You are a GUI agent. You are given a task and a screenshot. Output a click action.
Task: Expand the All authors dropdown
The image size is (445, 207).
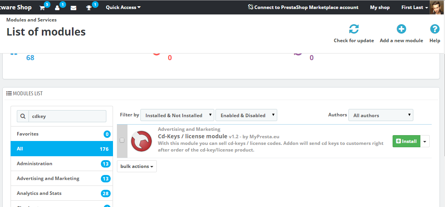(380, 115)
